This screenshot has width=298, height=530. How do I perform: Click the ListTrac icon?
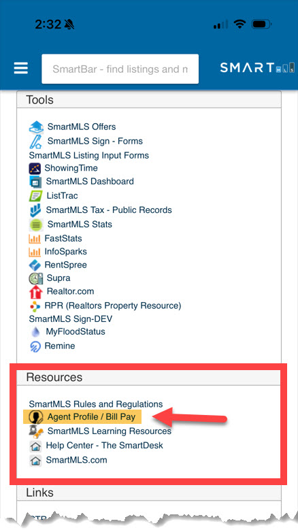pyautogui.click(x=35, y=196)
